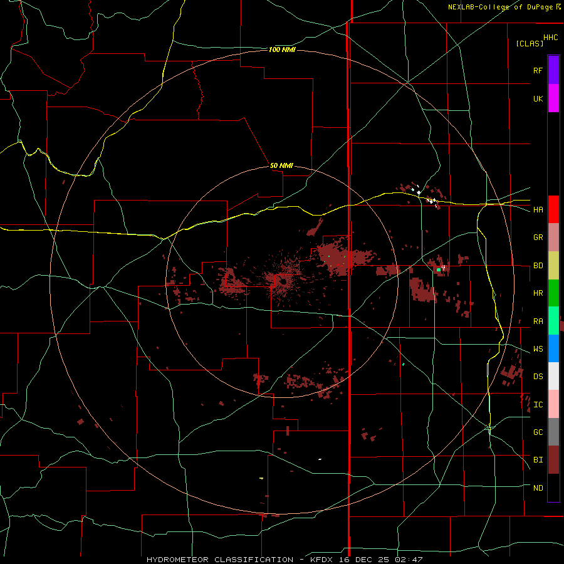Click the 'DS' legend label

point(538,377)
